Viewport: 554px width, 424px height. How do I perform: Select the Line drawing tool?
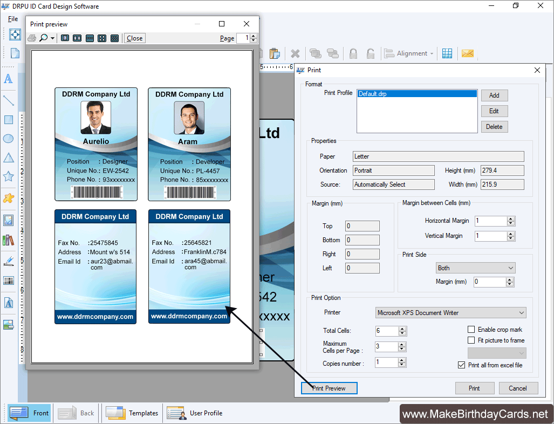[x=8, y=100]
